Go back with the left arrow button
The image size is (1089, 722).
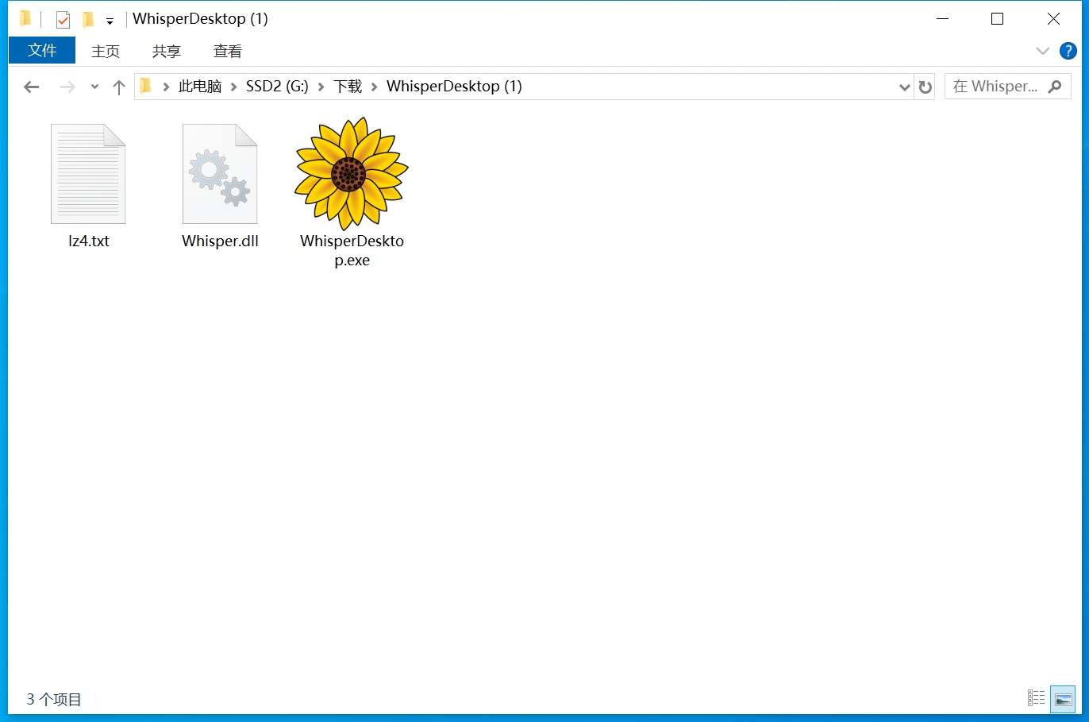[x=32, y=87]
